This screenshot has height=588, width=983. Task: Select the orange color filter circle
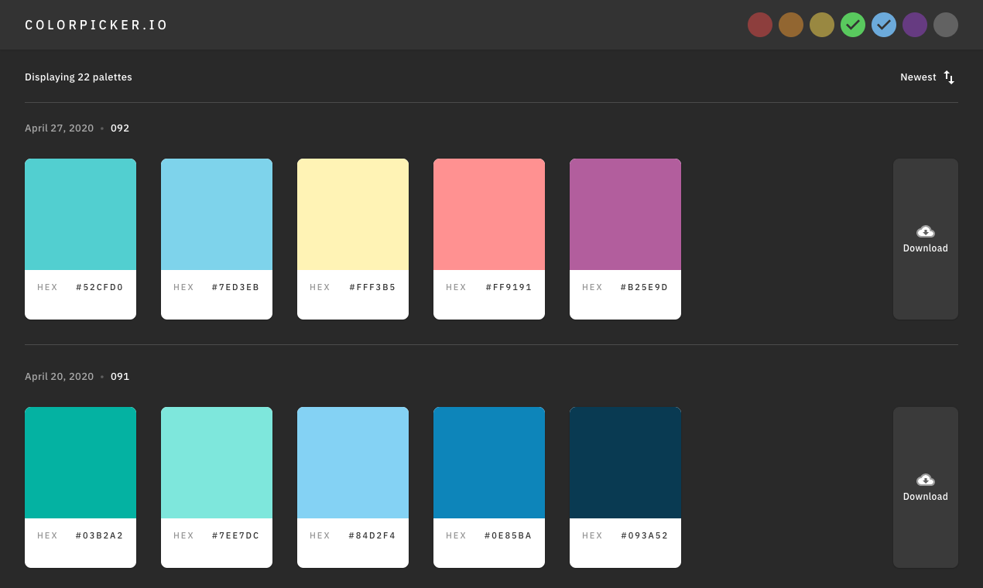click(790, 25)
